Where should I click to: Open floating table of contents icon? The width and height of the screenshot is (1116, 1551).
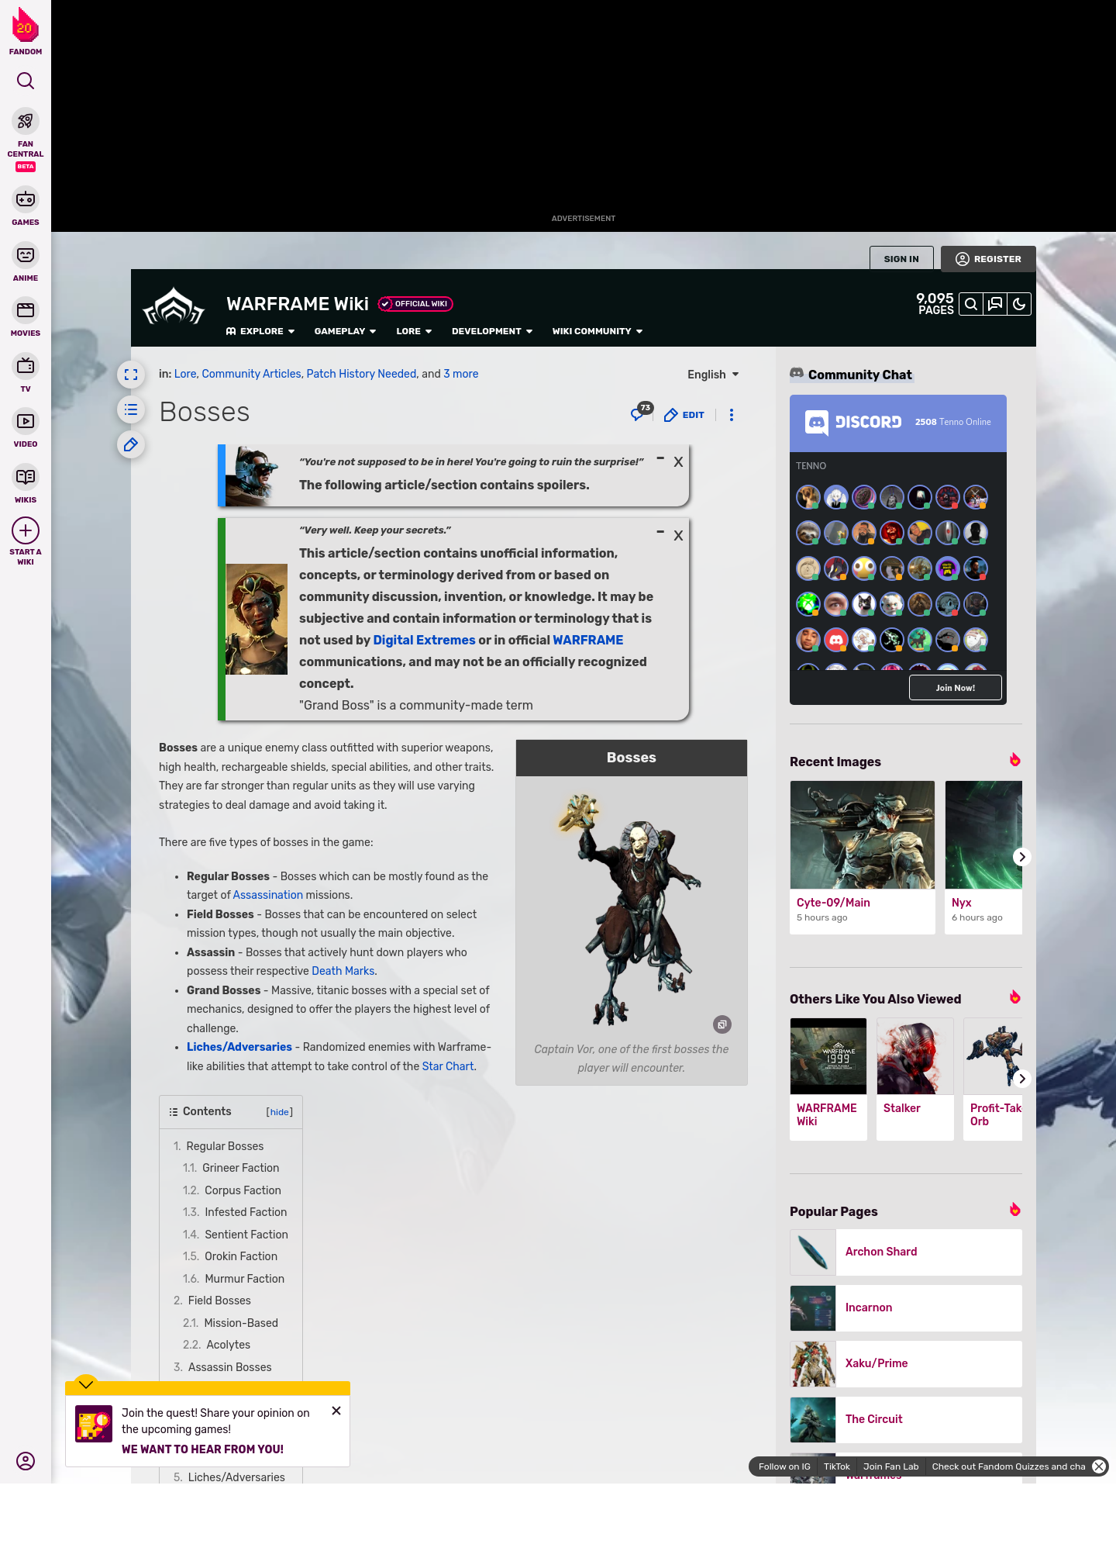point(131,409)
